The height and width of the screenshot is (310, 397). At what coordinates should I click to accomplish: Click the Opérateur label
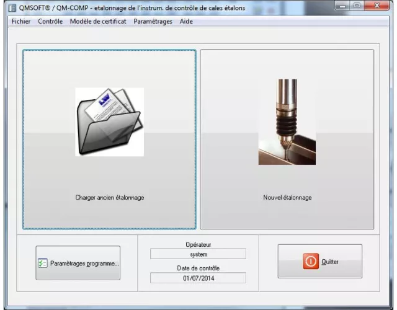[x=198, y=244]
